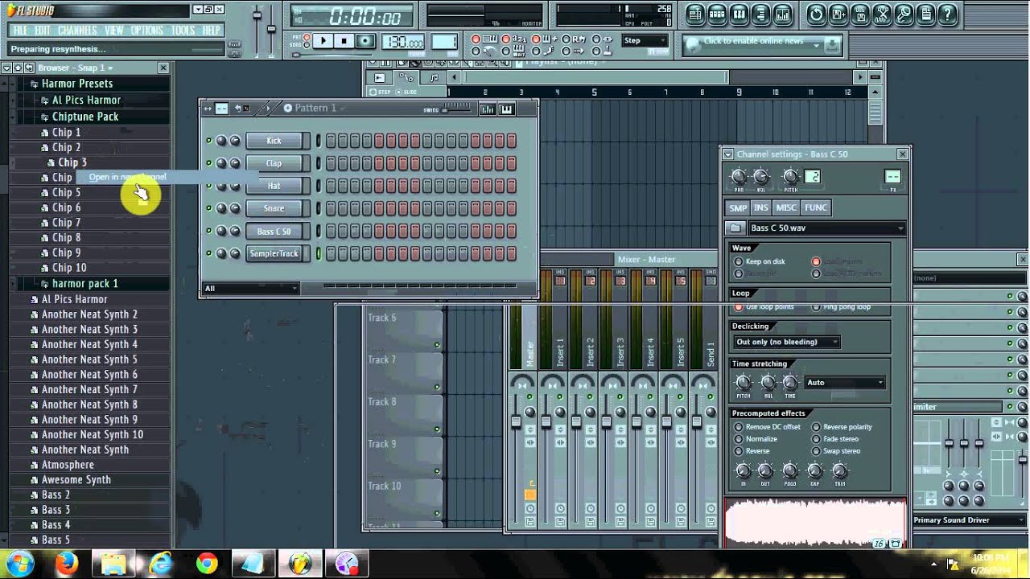Toggle Keep on disk option
This screenshot has width=1030, height=579.
(739, 261)
